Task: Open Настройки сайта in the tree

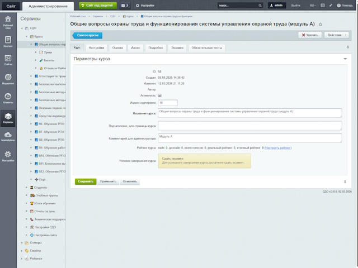Action: tap(44, 235)
